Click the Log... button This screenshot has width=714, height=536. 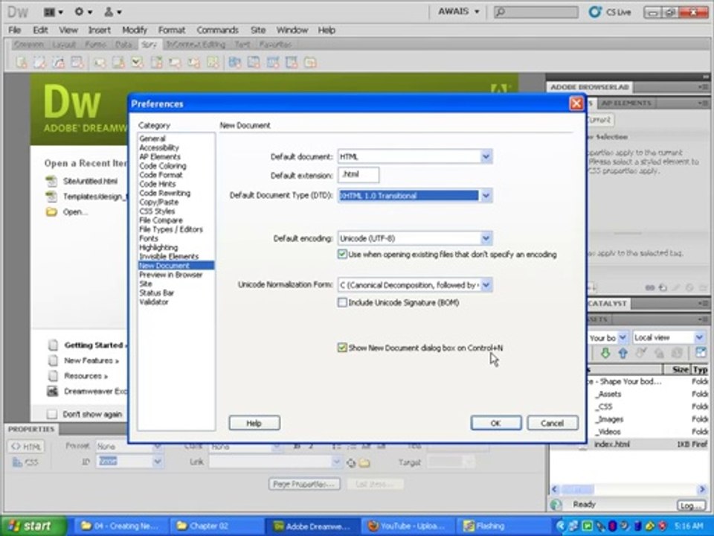click(690, 505)
